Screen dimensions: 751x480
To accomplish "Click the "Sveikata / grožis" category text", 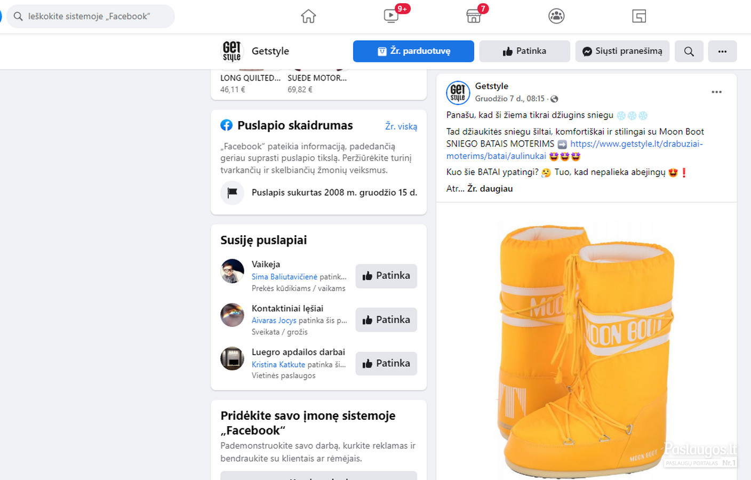I will [x=279, y=332].
